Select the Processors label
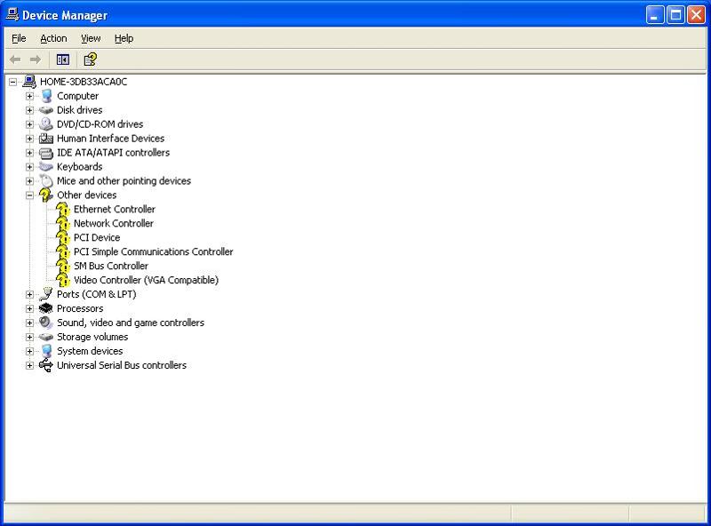 (80, 308)
